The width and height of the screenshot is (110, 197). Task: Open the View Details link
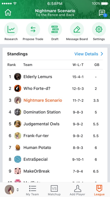tap(86, 54)
